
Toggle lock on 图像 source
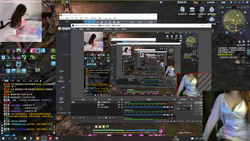pos(122,105)
